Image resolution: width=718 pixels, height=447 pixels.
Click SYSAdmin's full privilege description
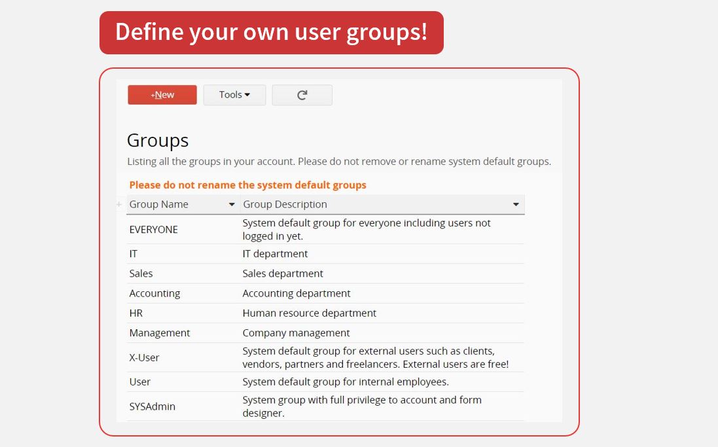click(362, 406)
